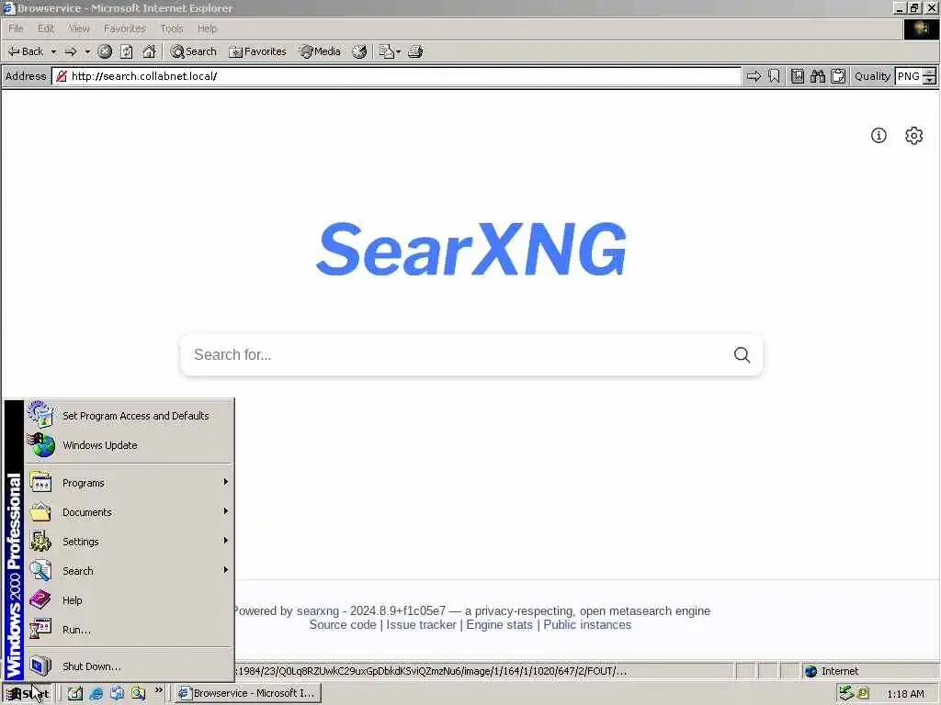Click the SearXNG info icon
This screenshot has width=941, height=705.
pos(879,136)
